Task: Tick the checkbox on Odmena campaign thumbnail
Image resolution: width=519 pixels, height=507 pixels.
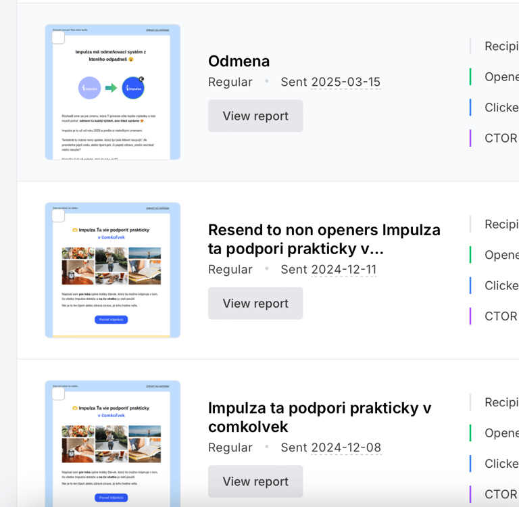Action: click(x=58, y=38)
